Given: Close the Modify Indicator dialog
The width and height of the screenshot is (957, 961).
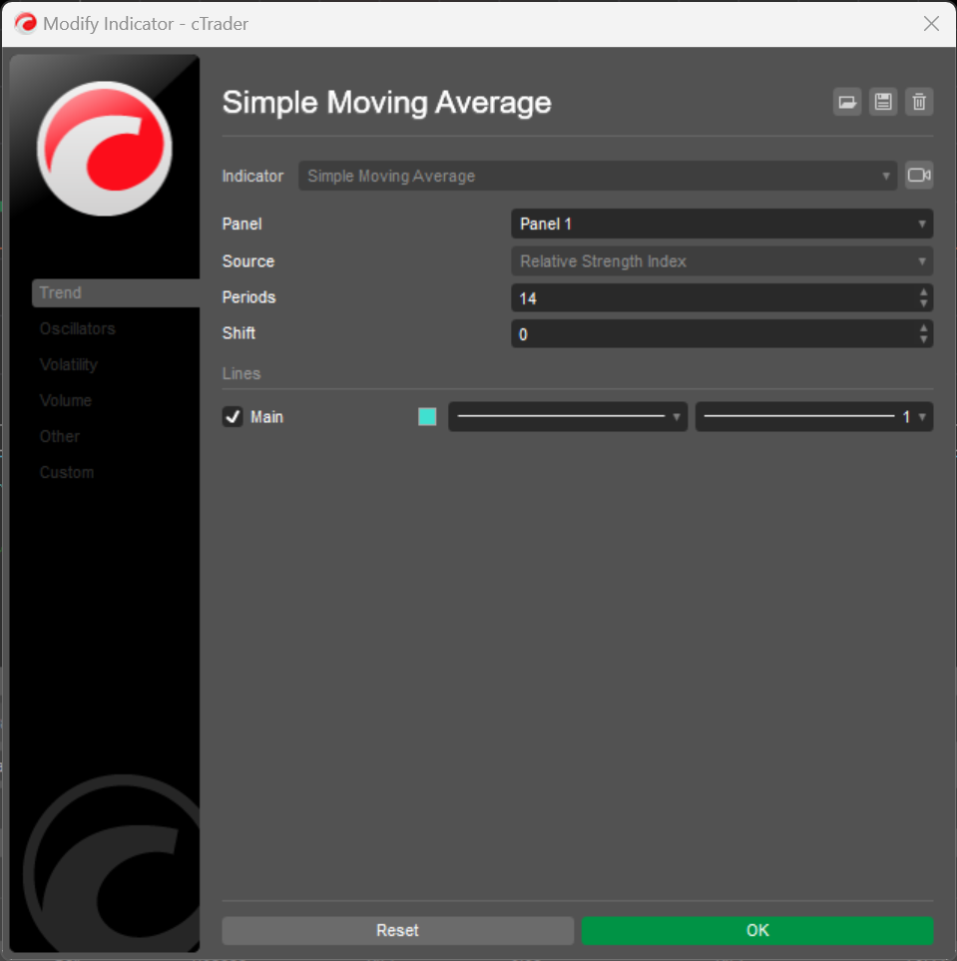Looking at the screenshot, I should click(x=931, y=24).
